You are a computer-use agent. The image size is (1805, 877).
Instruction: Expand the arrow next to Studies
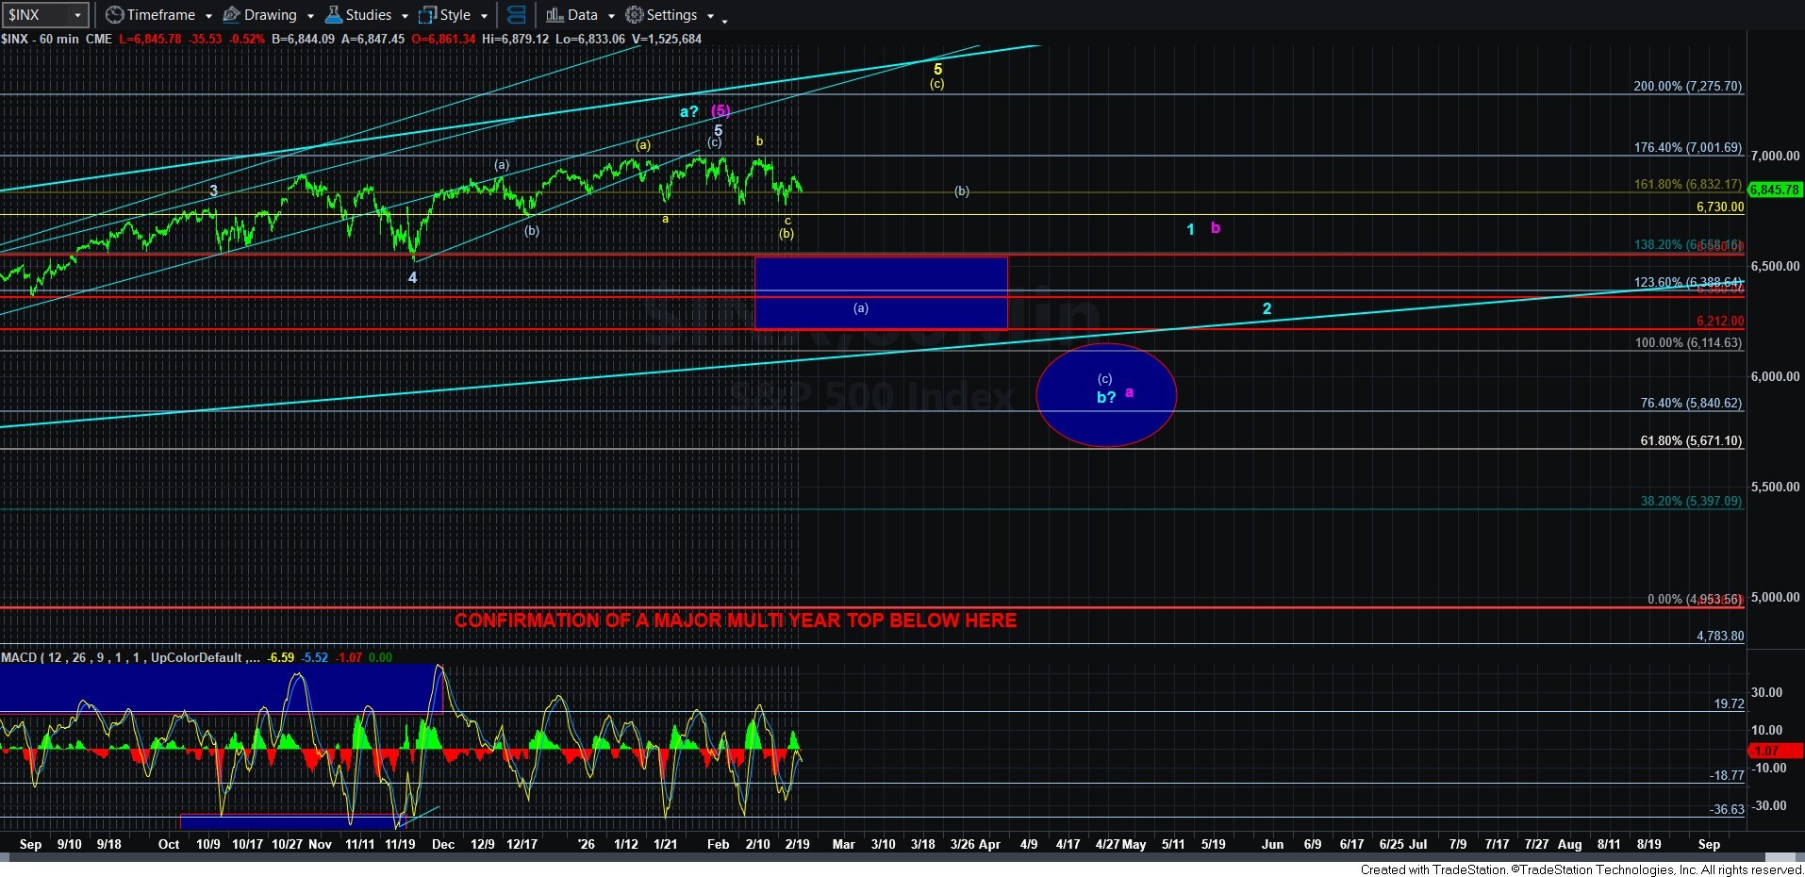[x=405, y=16]
